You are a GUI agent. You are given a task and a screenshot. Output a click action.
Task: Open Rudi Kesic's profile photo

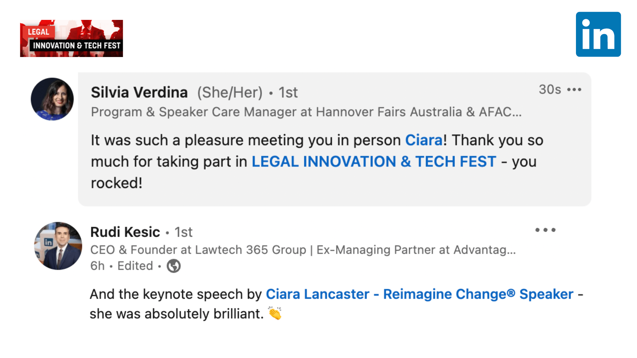(x=58, y=246)
